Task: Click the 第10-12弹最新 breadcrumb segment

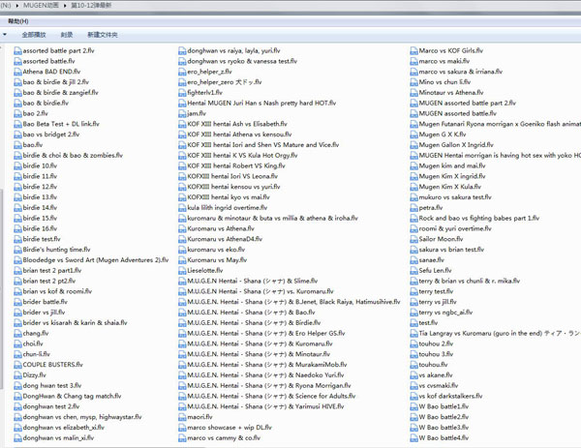Action: 91,6
